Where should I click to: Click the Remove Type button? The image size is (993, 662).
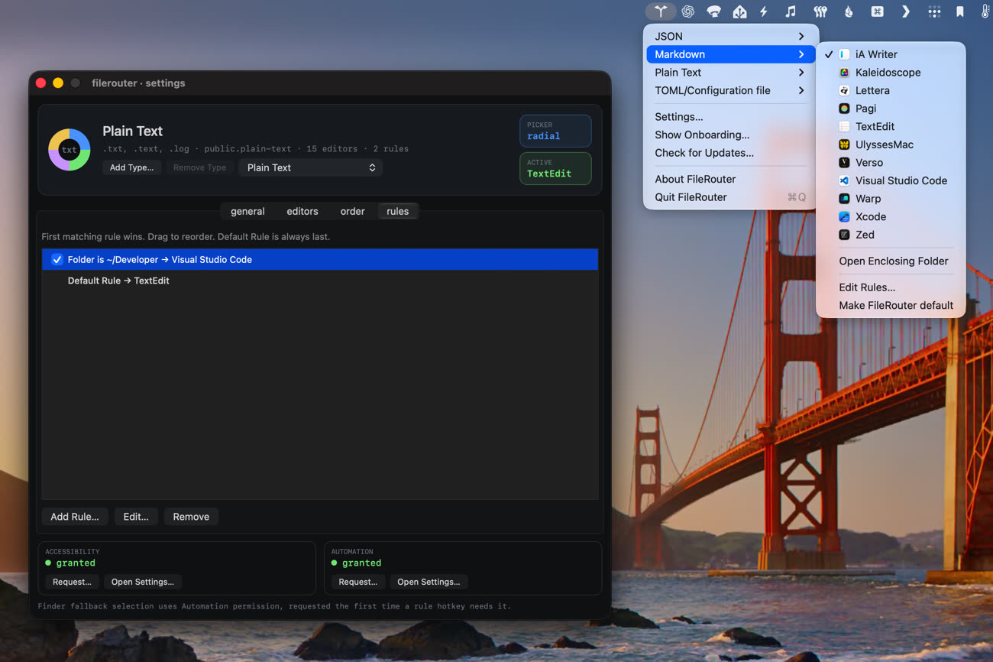(x=199, y=167)
